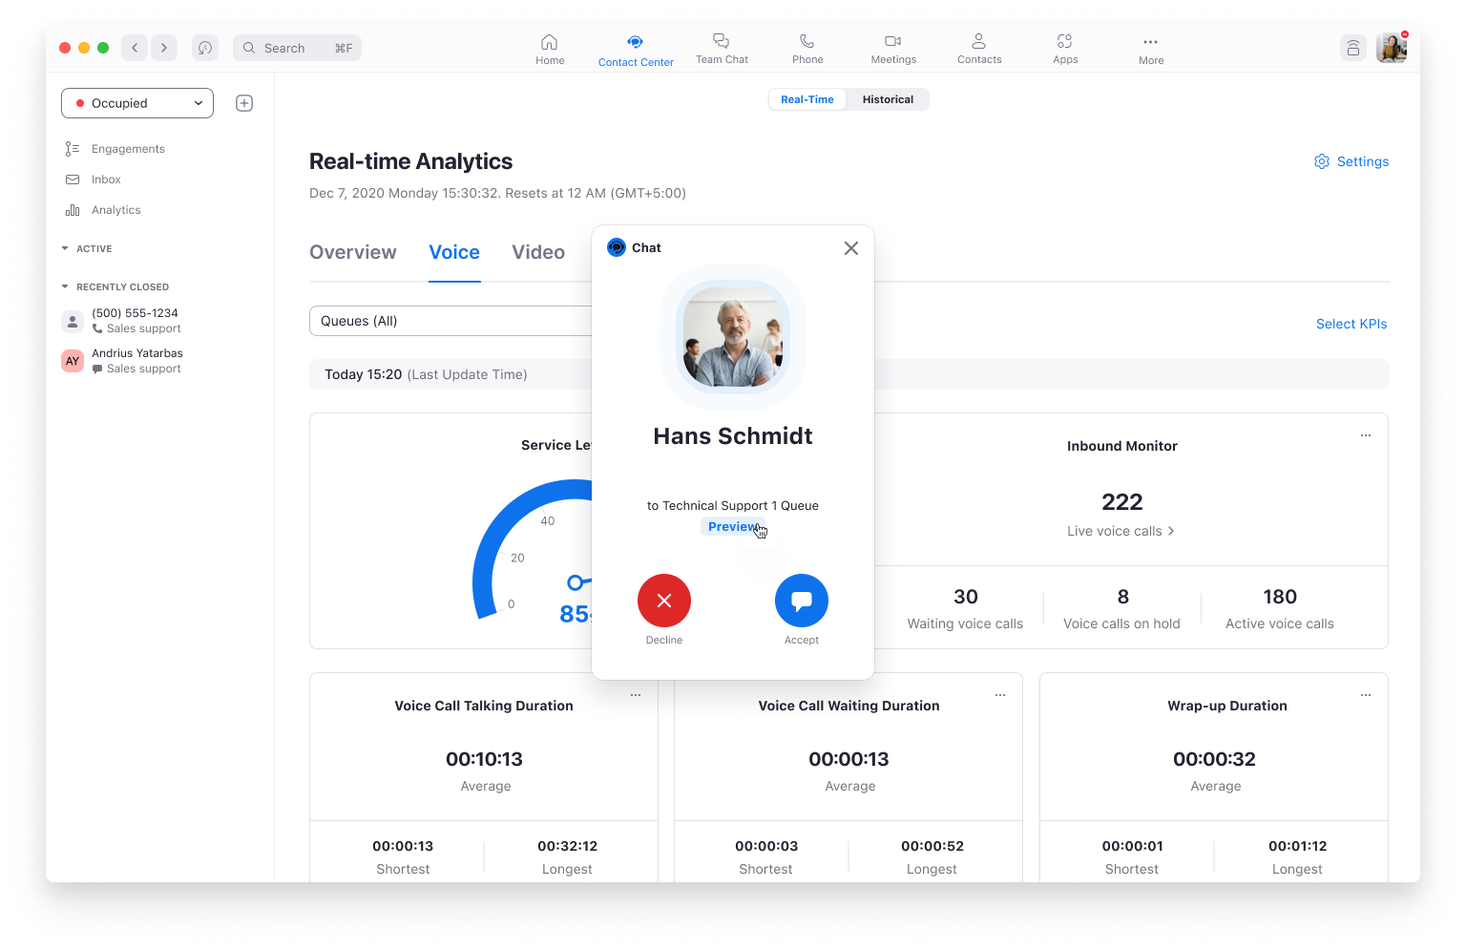The width and height of the screenshot is (1466, 951).
Task: Click the Search field in the toolbar
Action: (296, 47)
